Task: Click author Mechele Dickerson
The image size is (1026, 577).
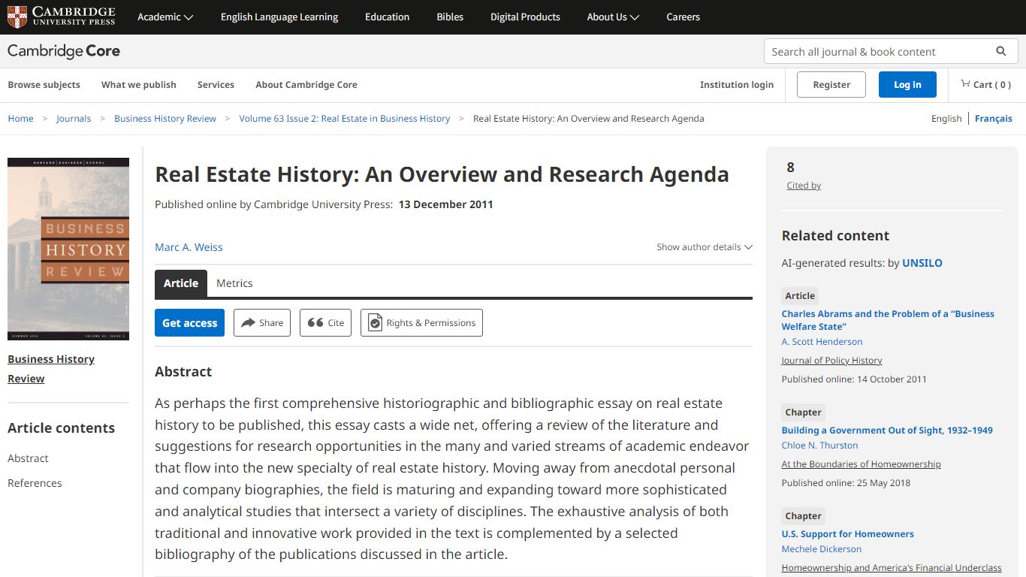Action: click(822, 549)
